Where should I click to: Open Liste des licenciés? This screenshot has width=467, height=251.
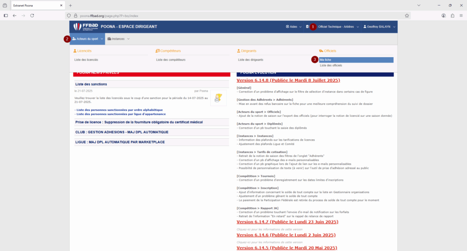86,60
